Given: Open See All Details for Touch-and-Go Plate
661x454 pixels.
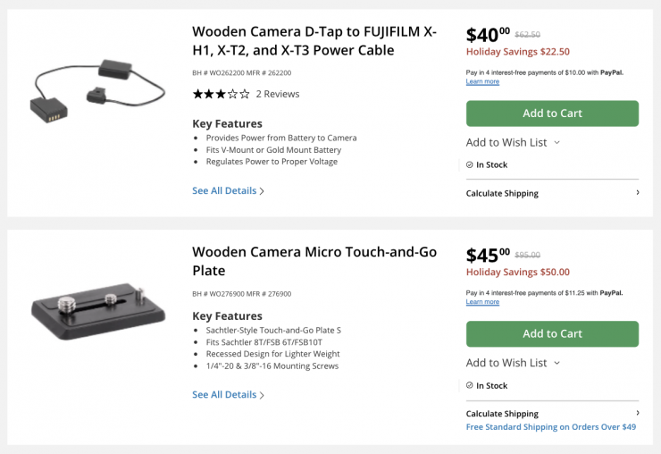Looking at the screenshot, I should pyautogui.click(x=224, y=394).
